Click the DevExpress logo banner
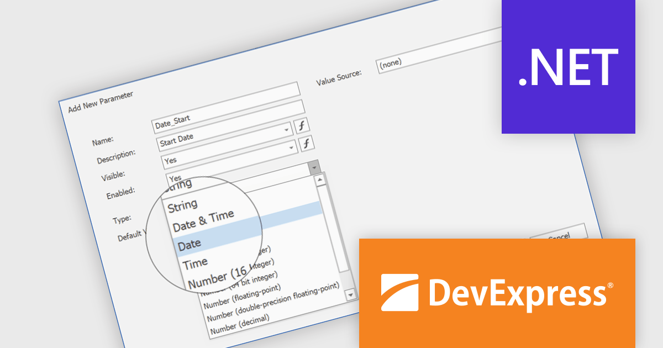 click(497, 293)
